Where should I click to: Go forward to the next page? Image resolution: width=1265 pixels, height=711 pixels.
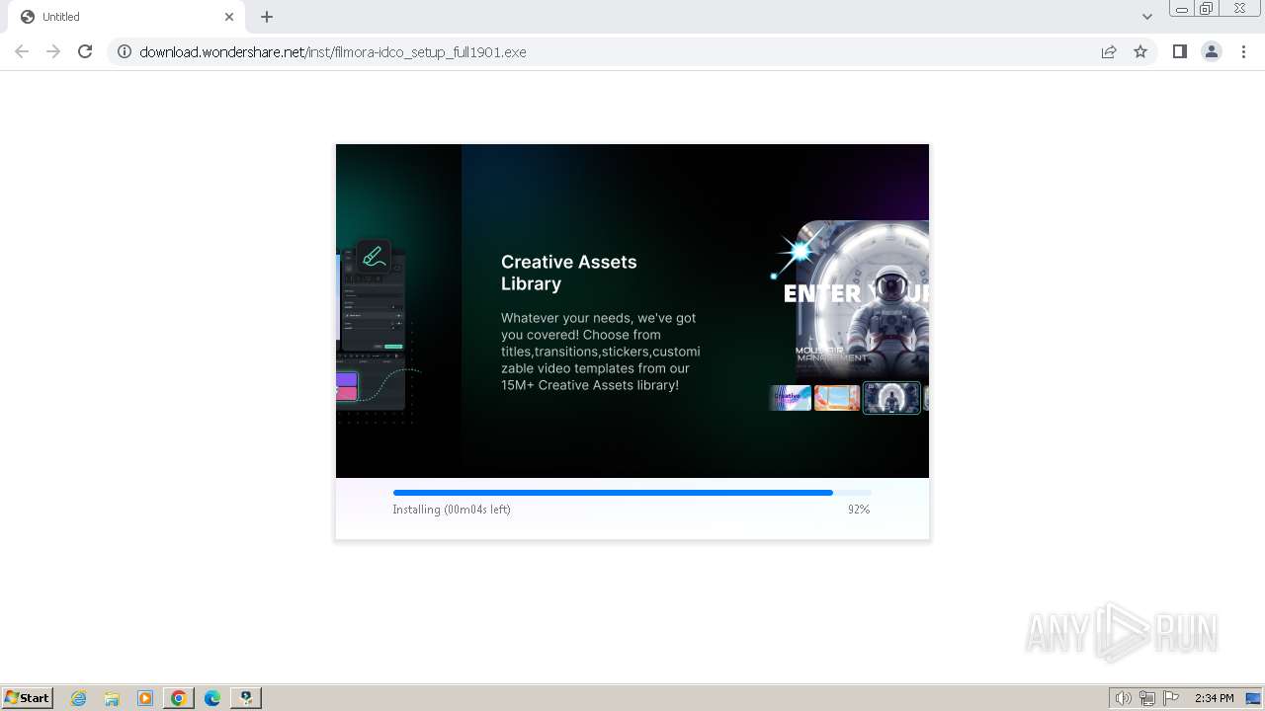click(53, 51)
